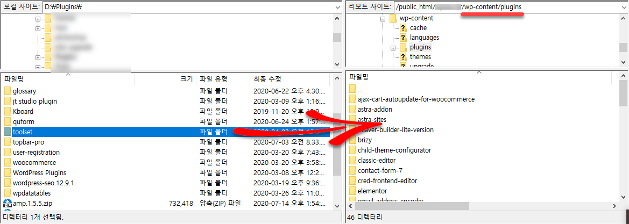The image size is (629, 224).
Task: Click the WordPress Plugins folder icon
Action: pos(8,173)
